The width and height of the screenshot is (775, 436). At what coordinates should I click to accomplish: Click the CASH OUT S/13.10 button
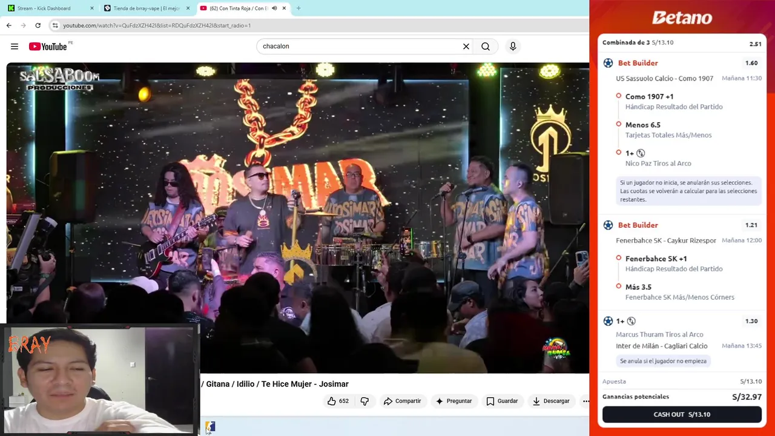tap(682, 414)
